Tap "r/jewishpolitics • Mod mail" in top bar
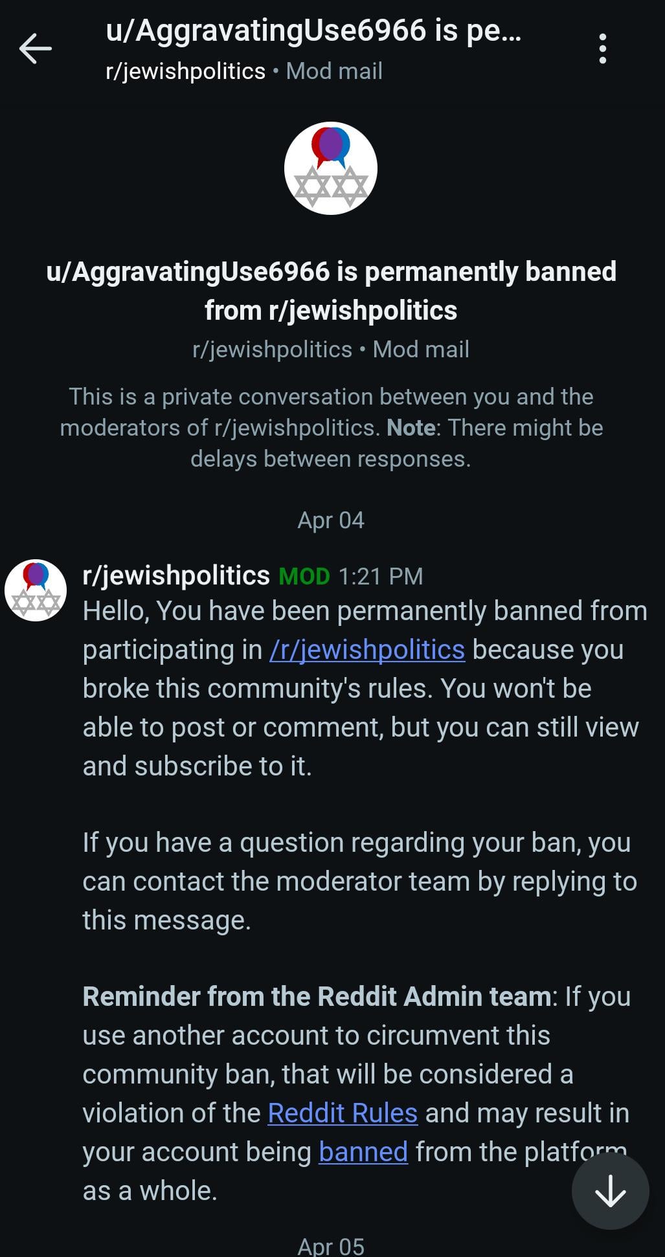 244,71
